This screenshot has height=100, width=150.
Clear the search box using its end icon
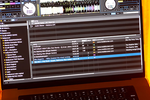[139, 12]
